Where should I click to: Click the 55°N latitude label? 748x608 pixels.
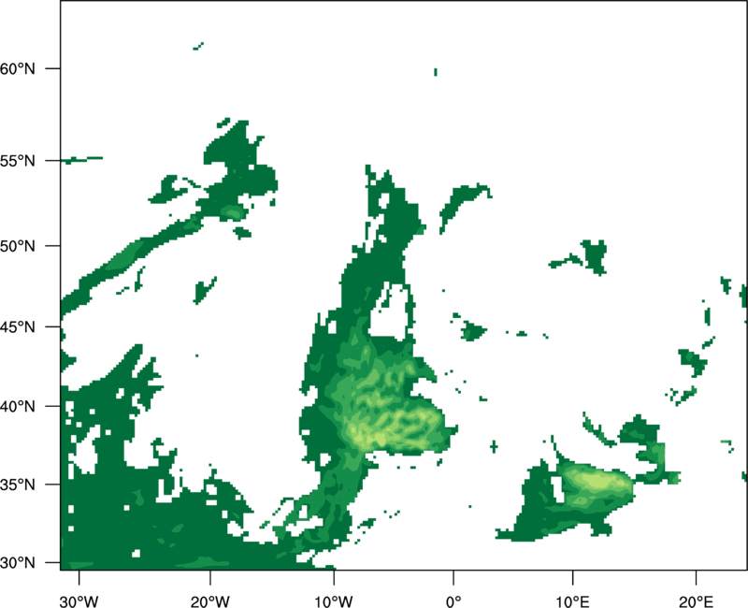tap(18, 161)
